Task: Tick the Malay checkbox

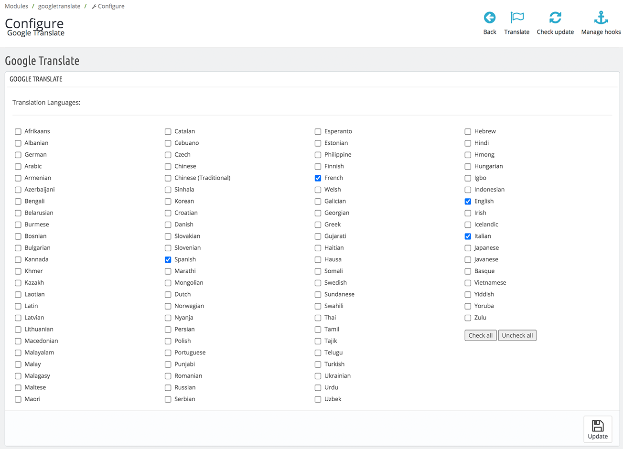Action: pos(18,365)
